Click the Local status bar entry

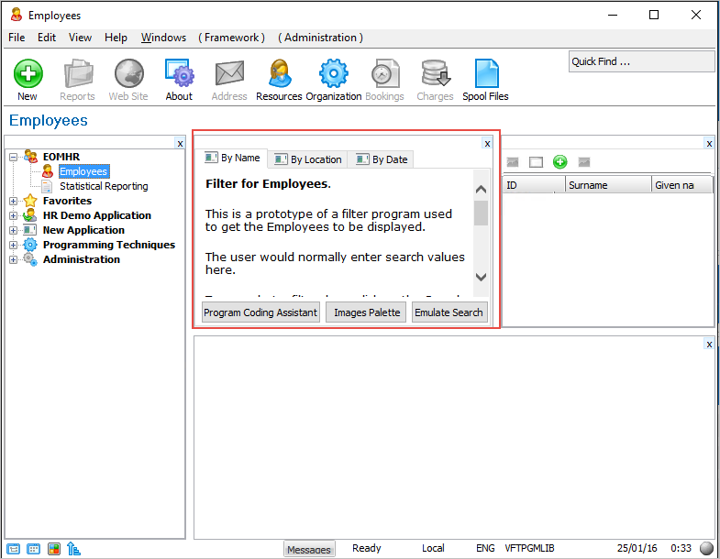click(433, 548)
